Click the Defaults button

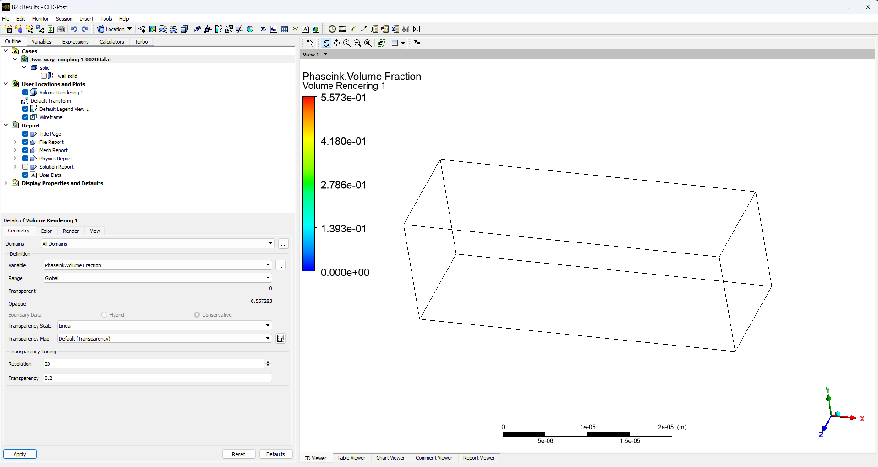[x=275, y=454]
